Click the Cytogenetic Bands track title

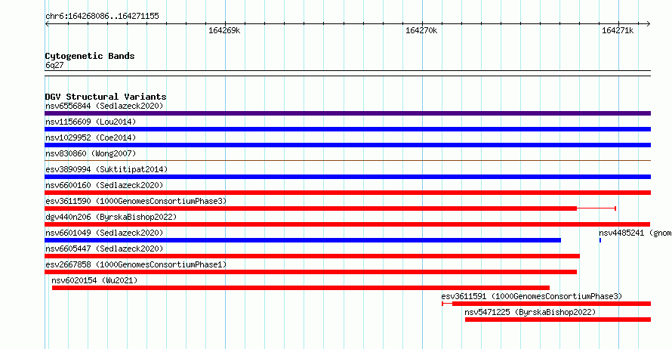pos(90,56)
